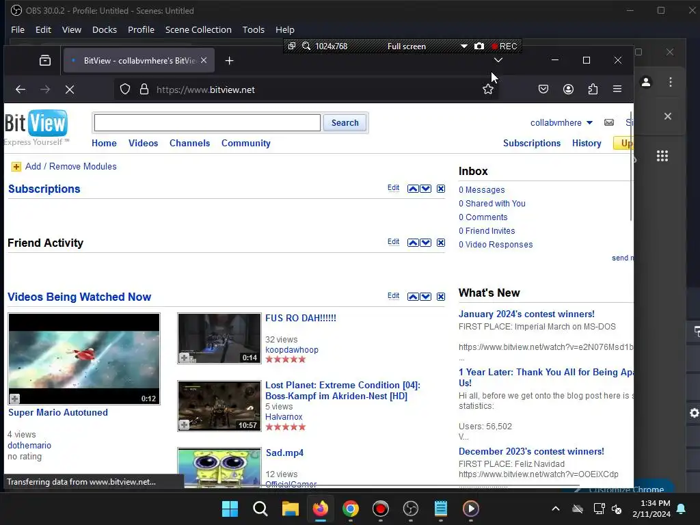This screenshot has height=525, width=700.
Task: Open the History link
Action: (x=587, y=144)
